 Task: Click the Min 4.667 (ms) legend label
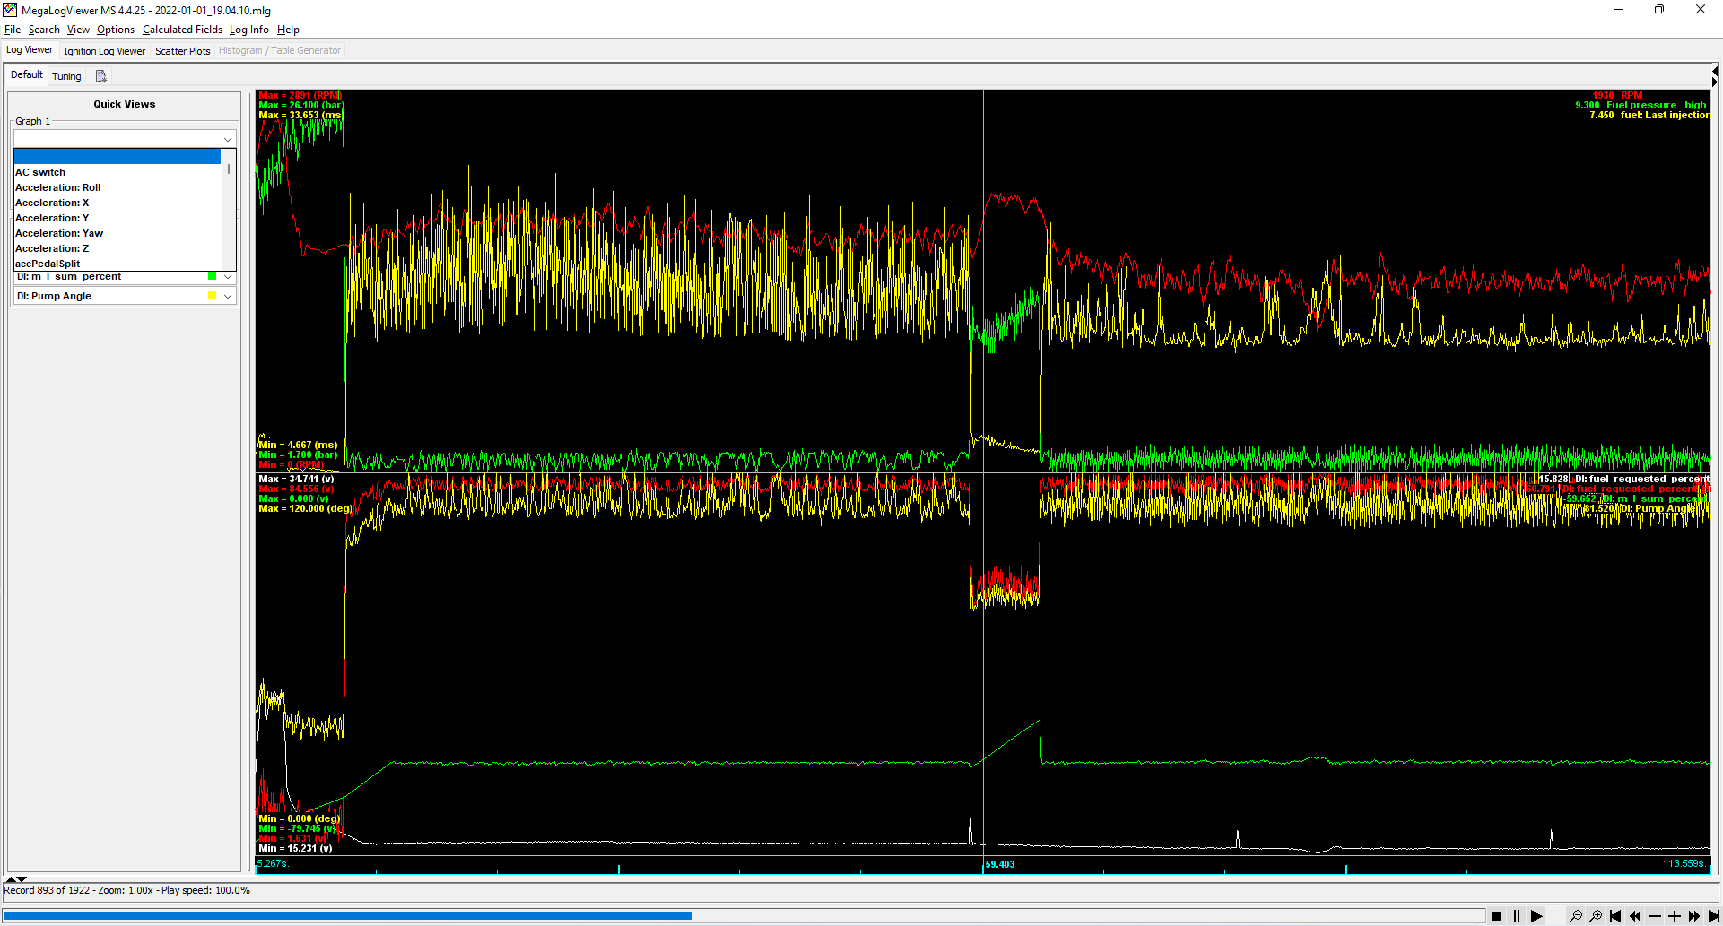click(x=298, y=445)
